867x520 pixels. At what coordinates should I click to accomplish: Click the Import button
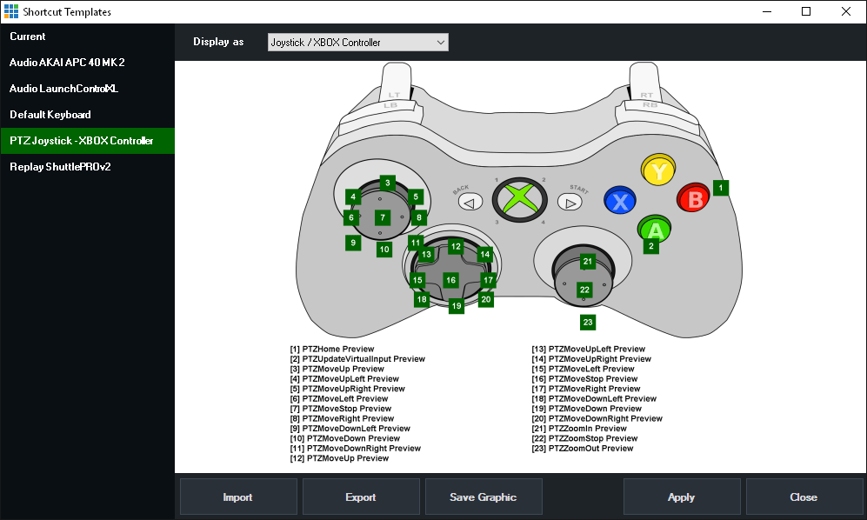[237, 497]
